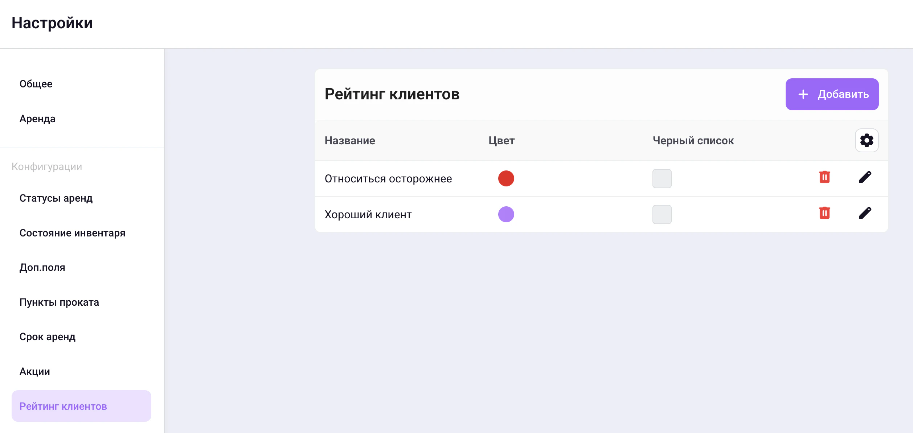The height and width of the screenshot is (433, 913).
Task: Open Аренда settings section
Action: pyautogui.click(x=37, y=119)
